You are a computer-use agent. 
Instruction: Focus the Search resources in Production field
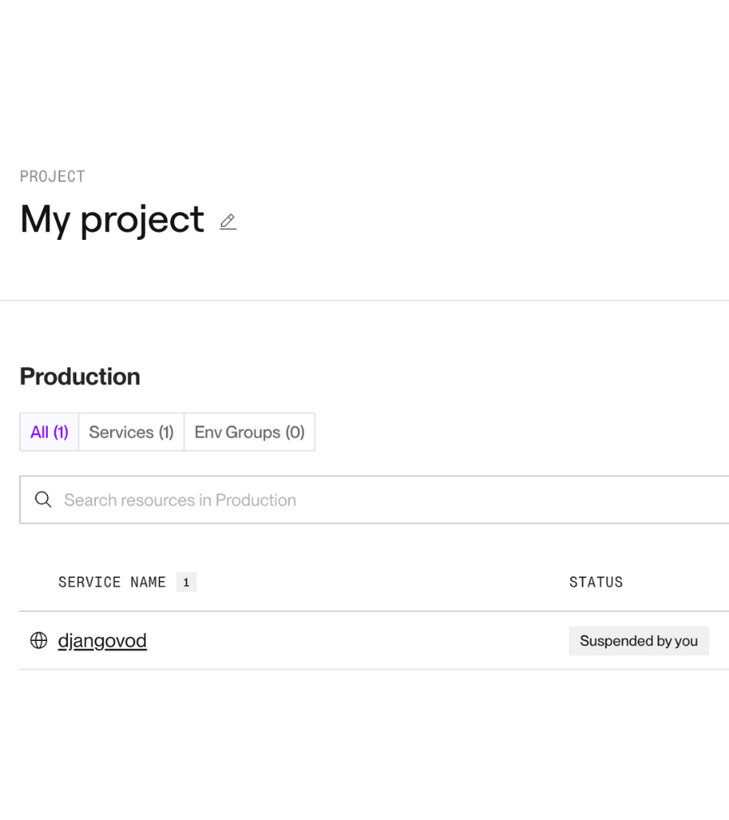(x=374, y=499)
